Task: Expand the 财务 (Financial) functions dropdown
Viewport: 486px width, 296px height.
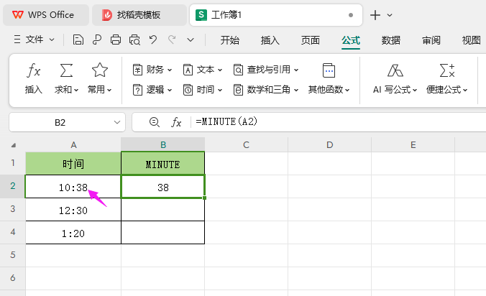Action: 153,70
